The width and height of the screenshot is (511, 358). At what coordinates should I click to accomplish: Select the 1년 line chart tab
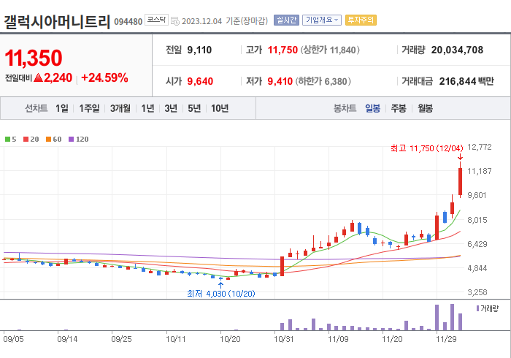[147, 108]
